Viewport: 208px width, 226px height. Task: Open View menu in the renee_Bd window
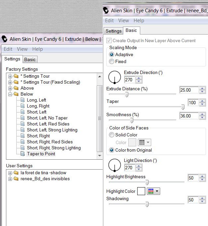(x=124, y=21)
